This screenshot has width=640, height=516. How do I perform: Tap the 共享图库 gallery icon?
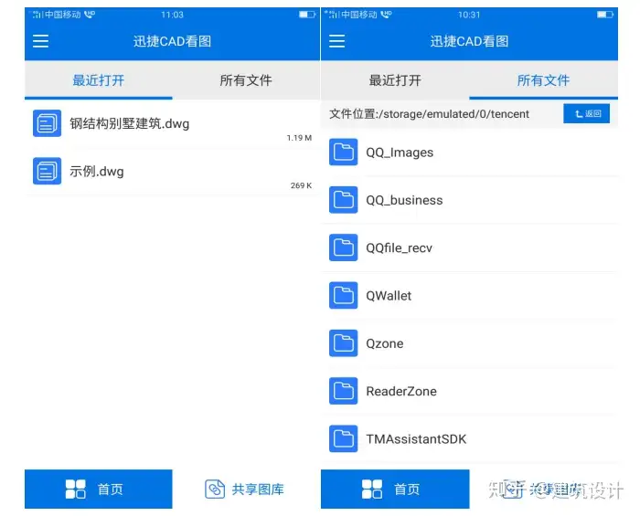coord(215,490)
